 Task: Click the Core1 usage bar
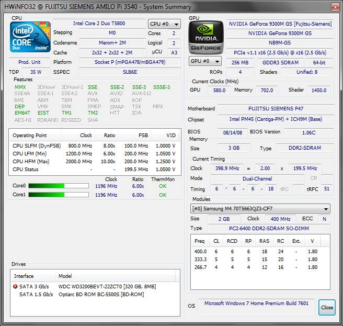coord(59,195)
